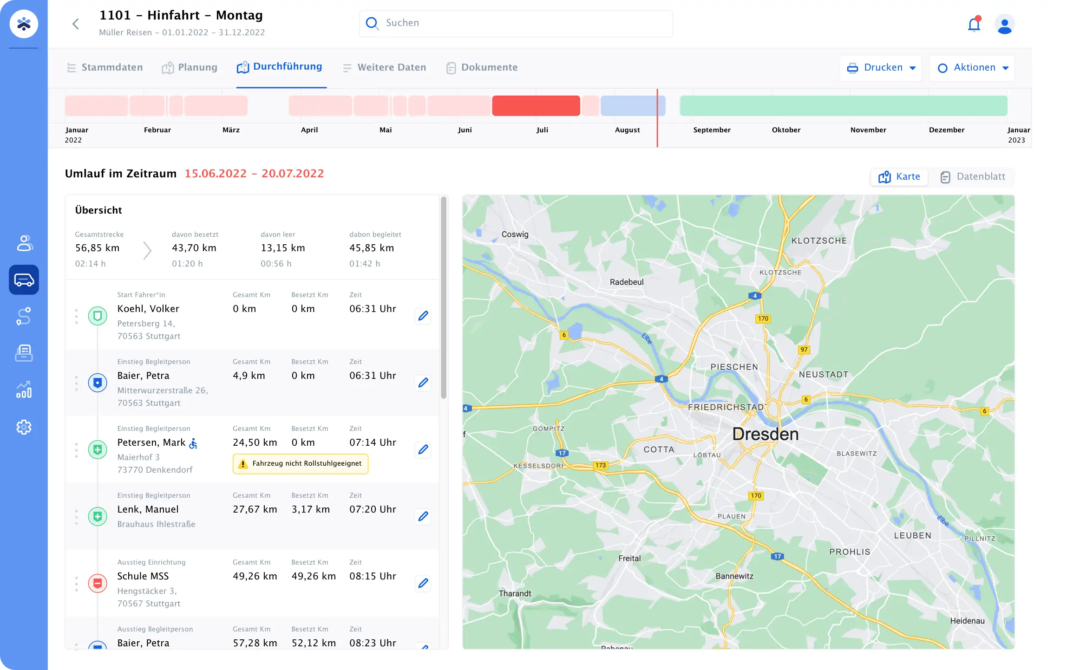Open the Drucken dropdown
The image size is (1073, 670).
pos(881,68)
